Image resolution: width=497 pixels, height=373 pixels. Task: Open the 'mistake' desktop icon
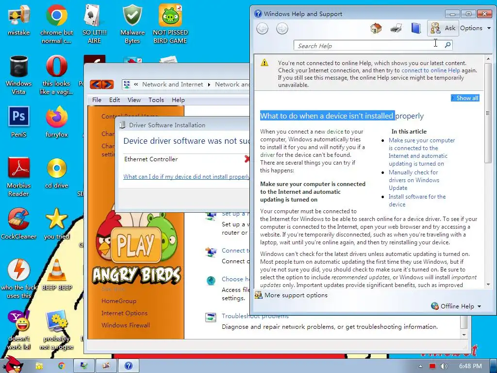point(19,19)
